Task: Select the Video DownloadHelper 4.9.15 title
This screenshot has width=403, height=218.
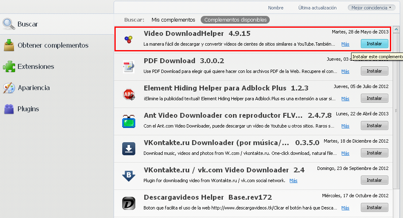Action: (x=197, y=33)
